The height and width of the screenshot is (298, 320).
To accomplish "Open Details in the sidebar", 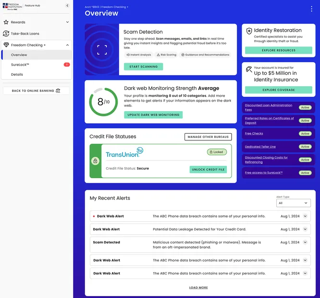I will (17, 74).
